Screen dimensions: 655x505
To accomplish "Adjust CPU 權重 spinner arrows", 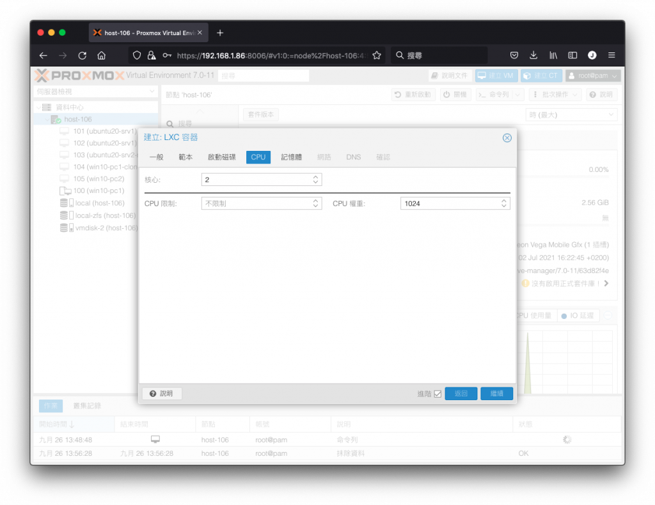I will tap(504, 204).
